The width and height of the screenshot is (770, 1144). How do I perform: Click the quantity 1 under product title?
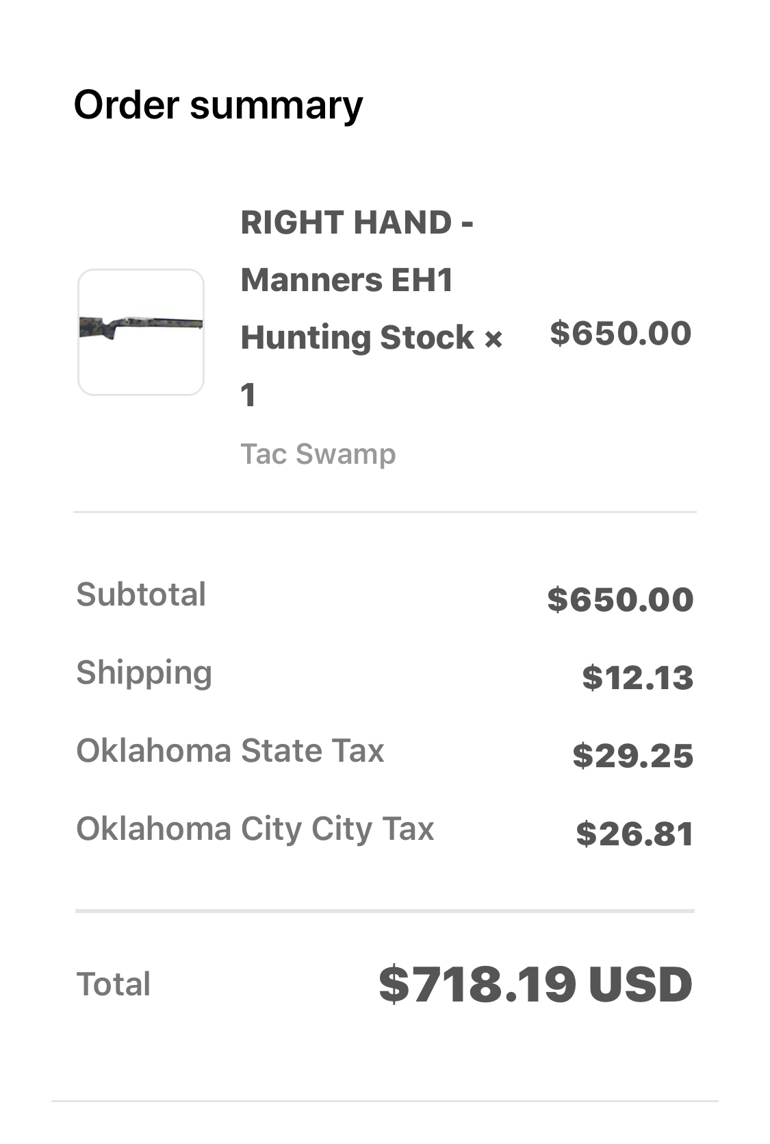pos(248,395)
